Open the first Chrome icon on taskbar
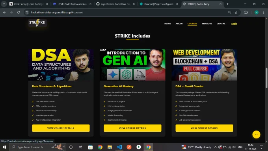 (100, 147)
